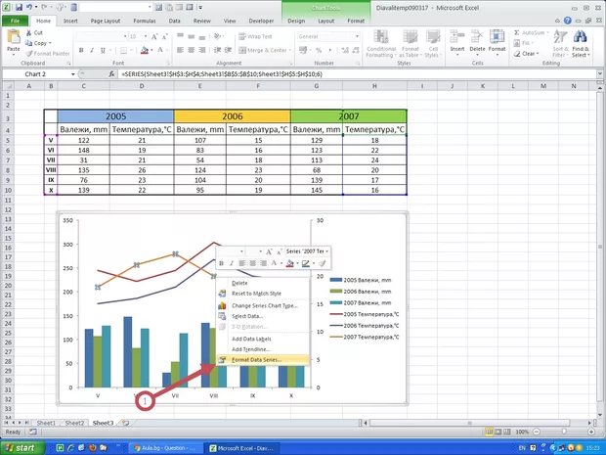Click the Delete cells icon

point(477,37)
